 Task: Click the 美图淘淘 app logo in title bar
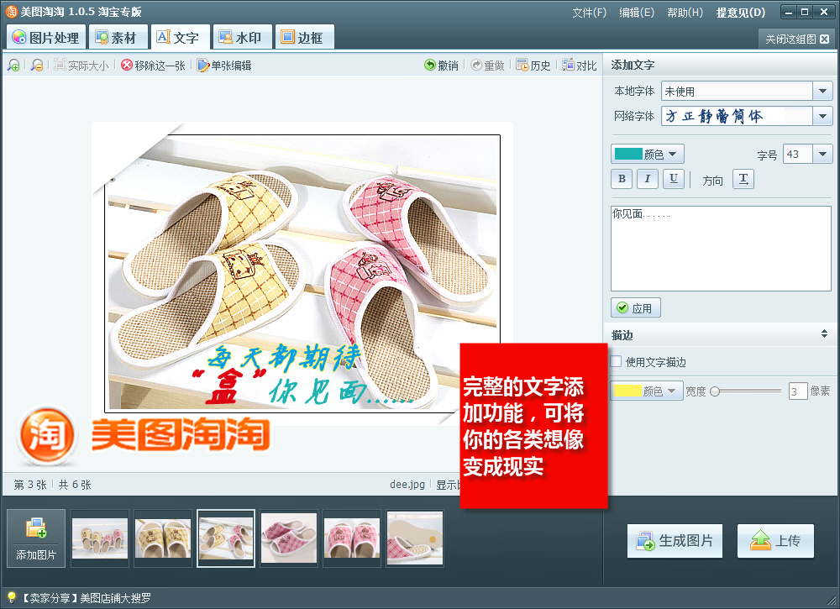[11, 11]
